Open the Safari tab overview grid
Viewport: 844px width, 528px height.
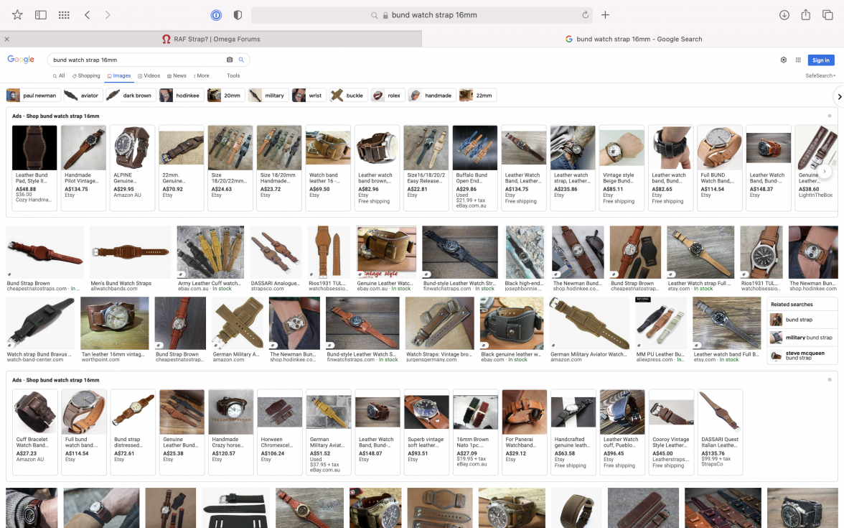pos(64,15)
